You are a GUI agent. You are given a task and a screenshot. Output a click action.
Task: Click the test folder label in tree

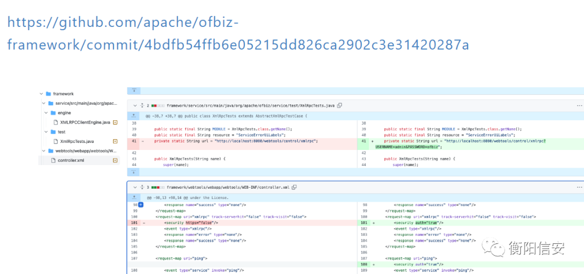62,132
